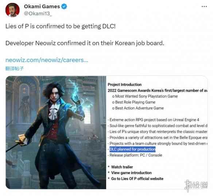Open Okami Games profile avatar
The width and height of the screenshot is (213, 196).
(12, 10)
